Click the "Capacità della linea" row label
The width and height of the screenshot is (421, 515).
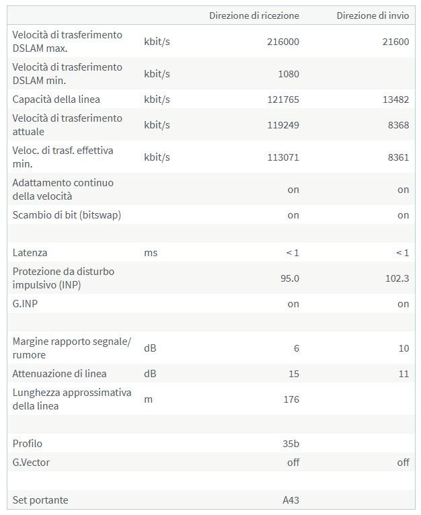[56, 100]
